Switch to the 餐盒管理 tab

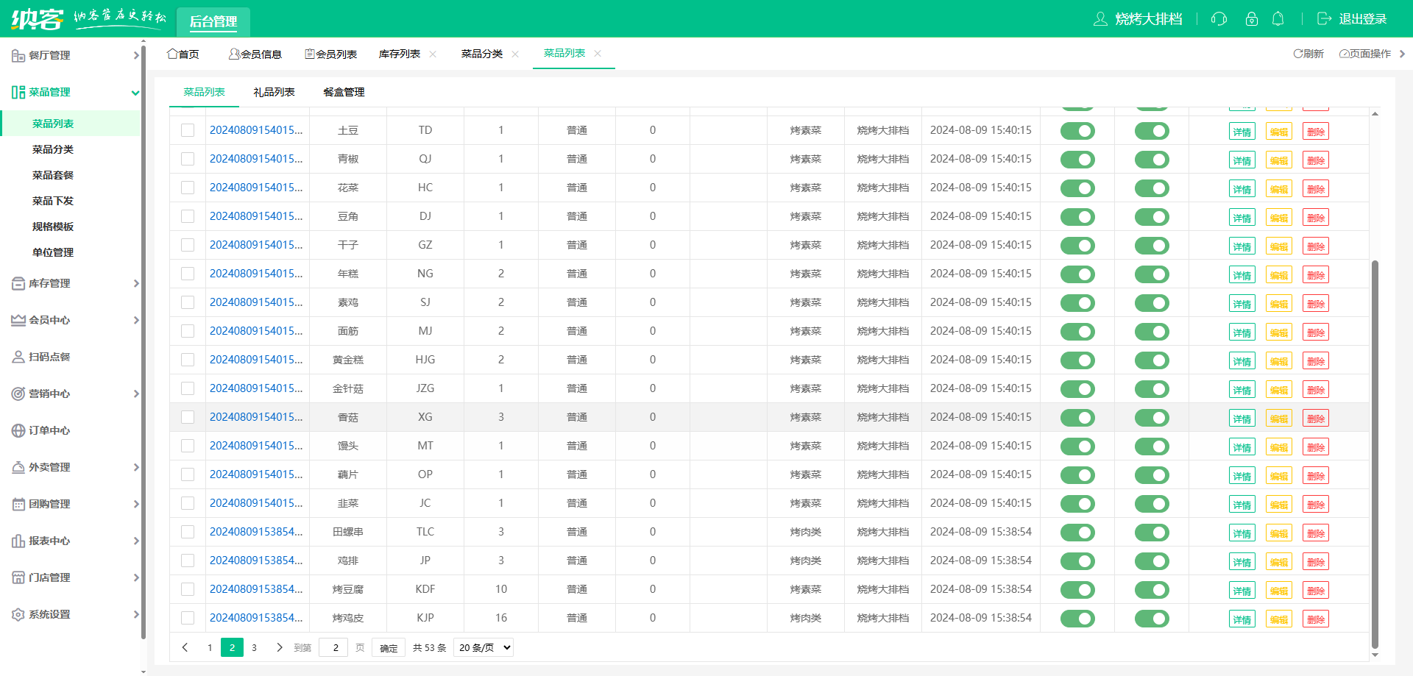(344, 92)
